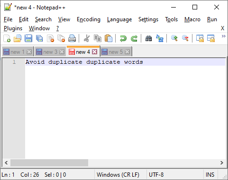Close the new 5 tab
This screenshot has height=180, width=228.
127,52
